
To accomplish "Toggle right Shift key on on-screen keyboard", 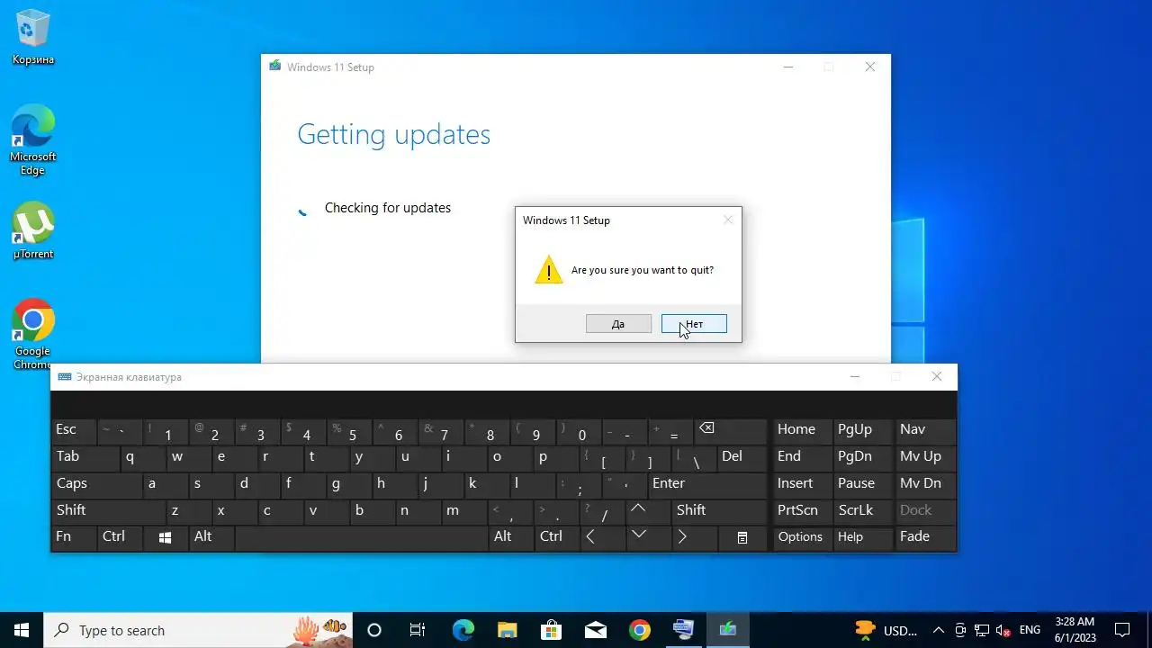I will [718, 512].
